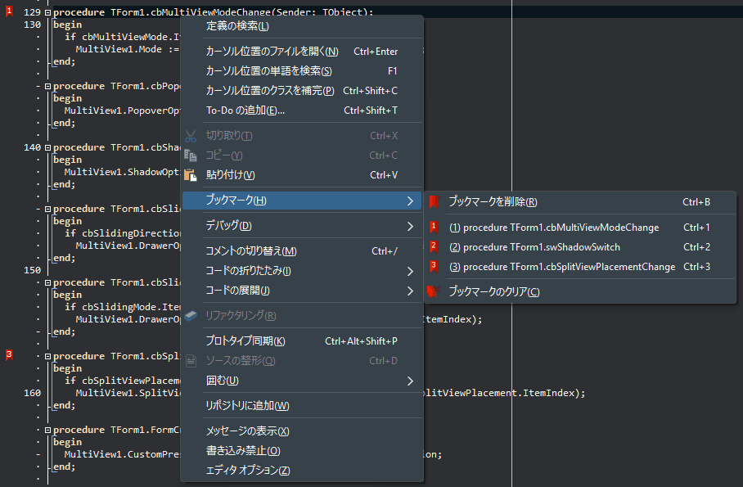
Task: Click line number 160 in the gutter
Action: [32, 393]
